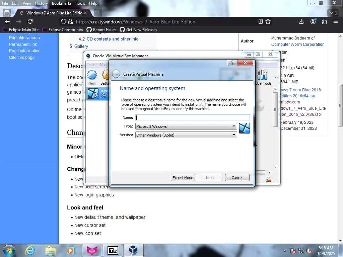Click the Name input field
The image size is (343, 257).
(x=193, y=117)
